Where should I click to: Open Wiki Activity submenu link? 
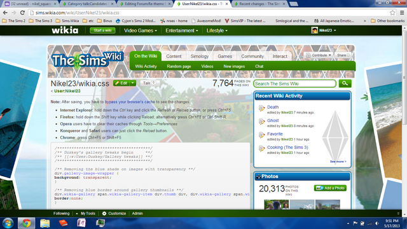pos(146,66)
